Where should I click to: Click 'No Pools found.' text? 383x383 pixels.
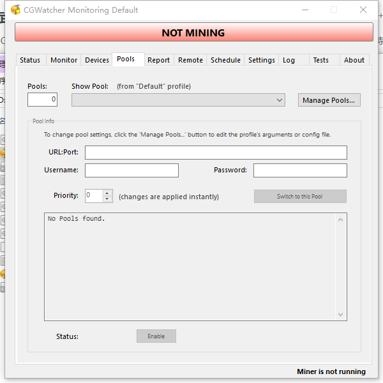pyautogui.click(x=76, y=218)
